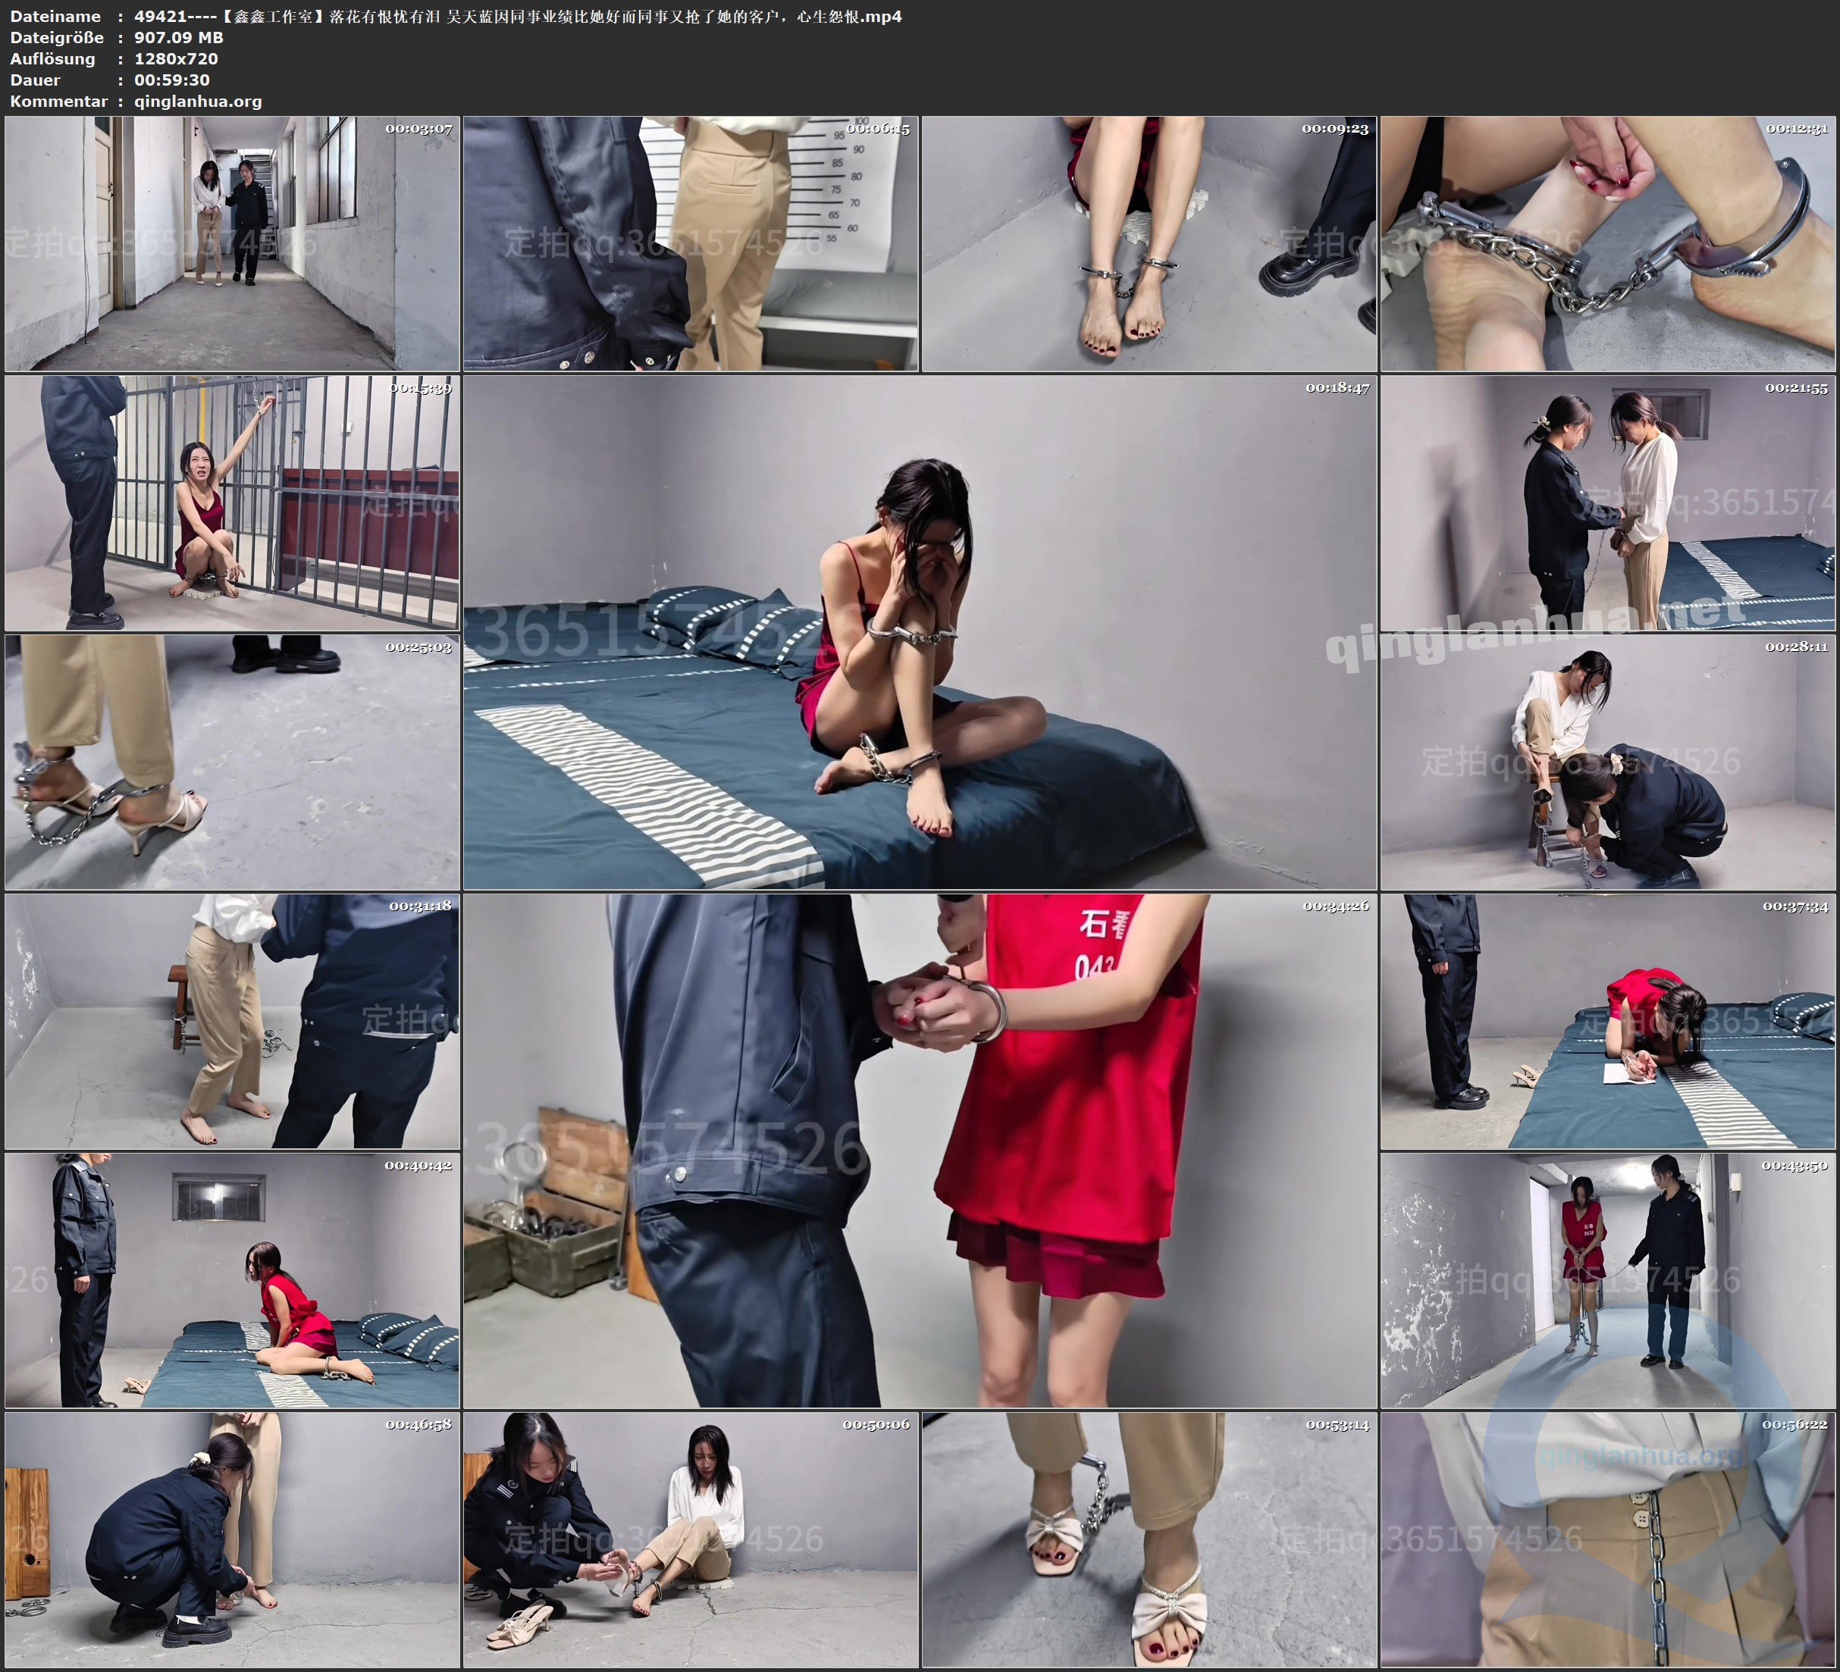Click the Dateiname mp4 file name text

point(518,17)
